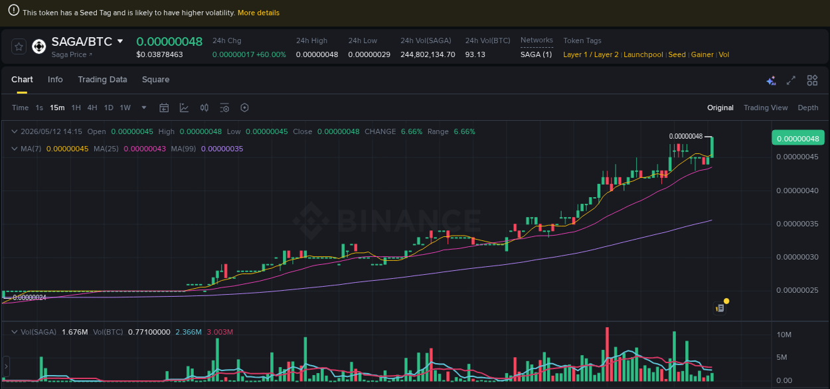Open the Gainer token tag
The image size is (830, 389).
pyautogui.click(x=702, y=54)
